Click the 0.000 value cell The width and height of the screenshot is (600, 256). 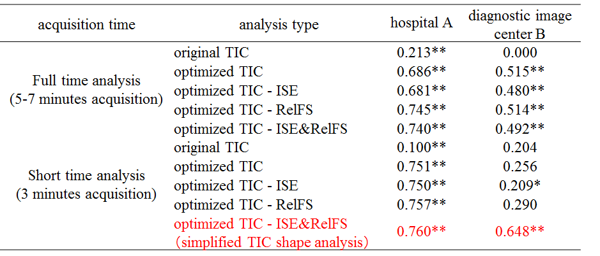519,53
